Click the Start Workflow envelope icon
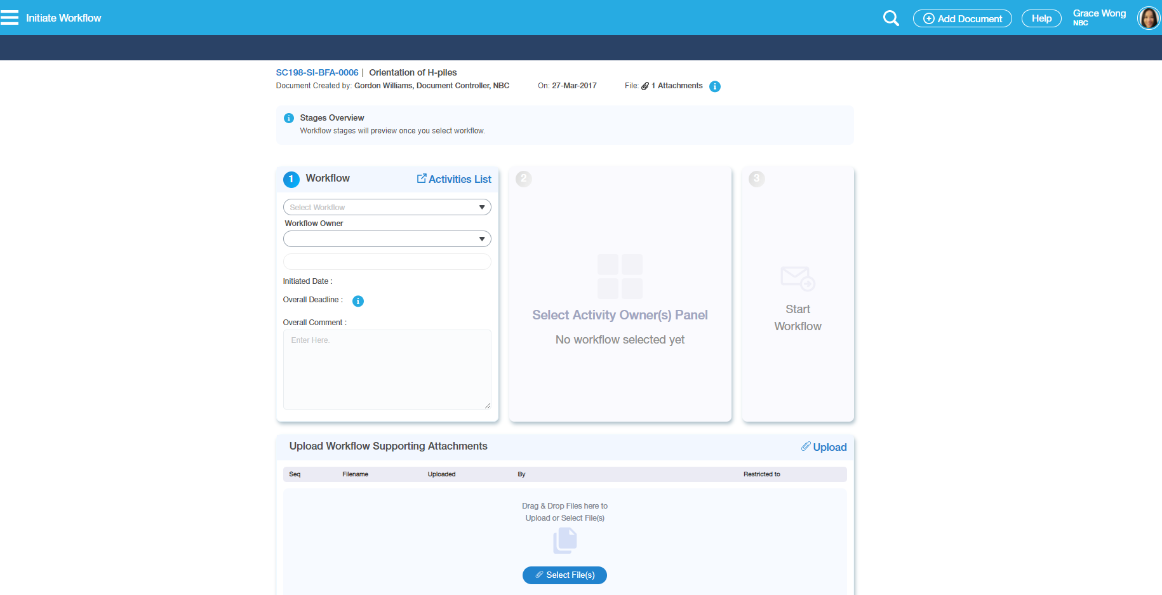 click(798, 278)
